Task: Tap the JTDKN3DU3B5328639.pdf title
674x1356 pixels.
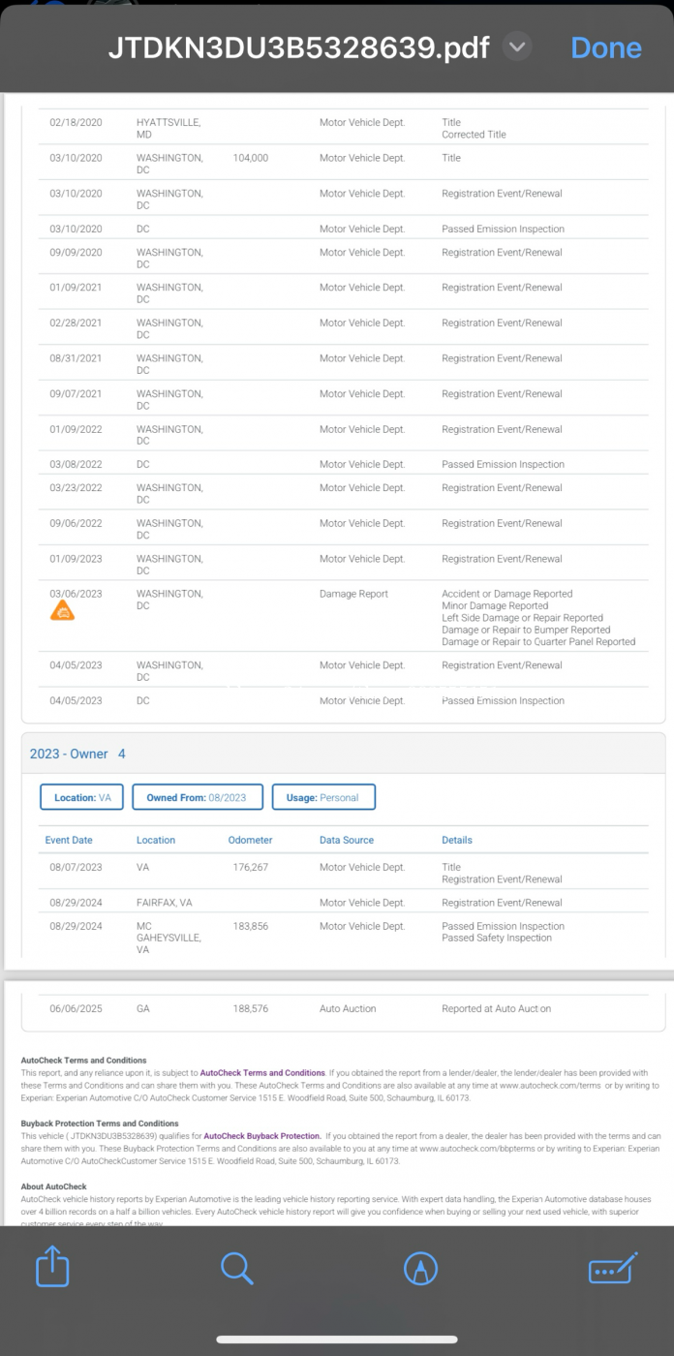Action: point(298,47)
